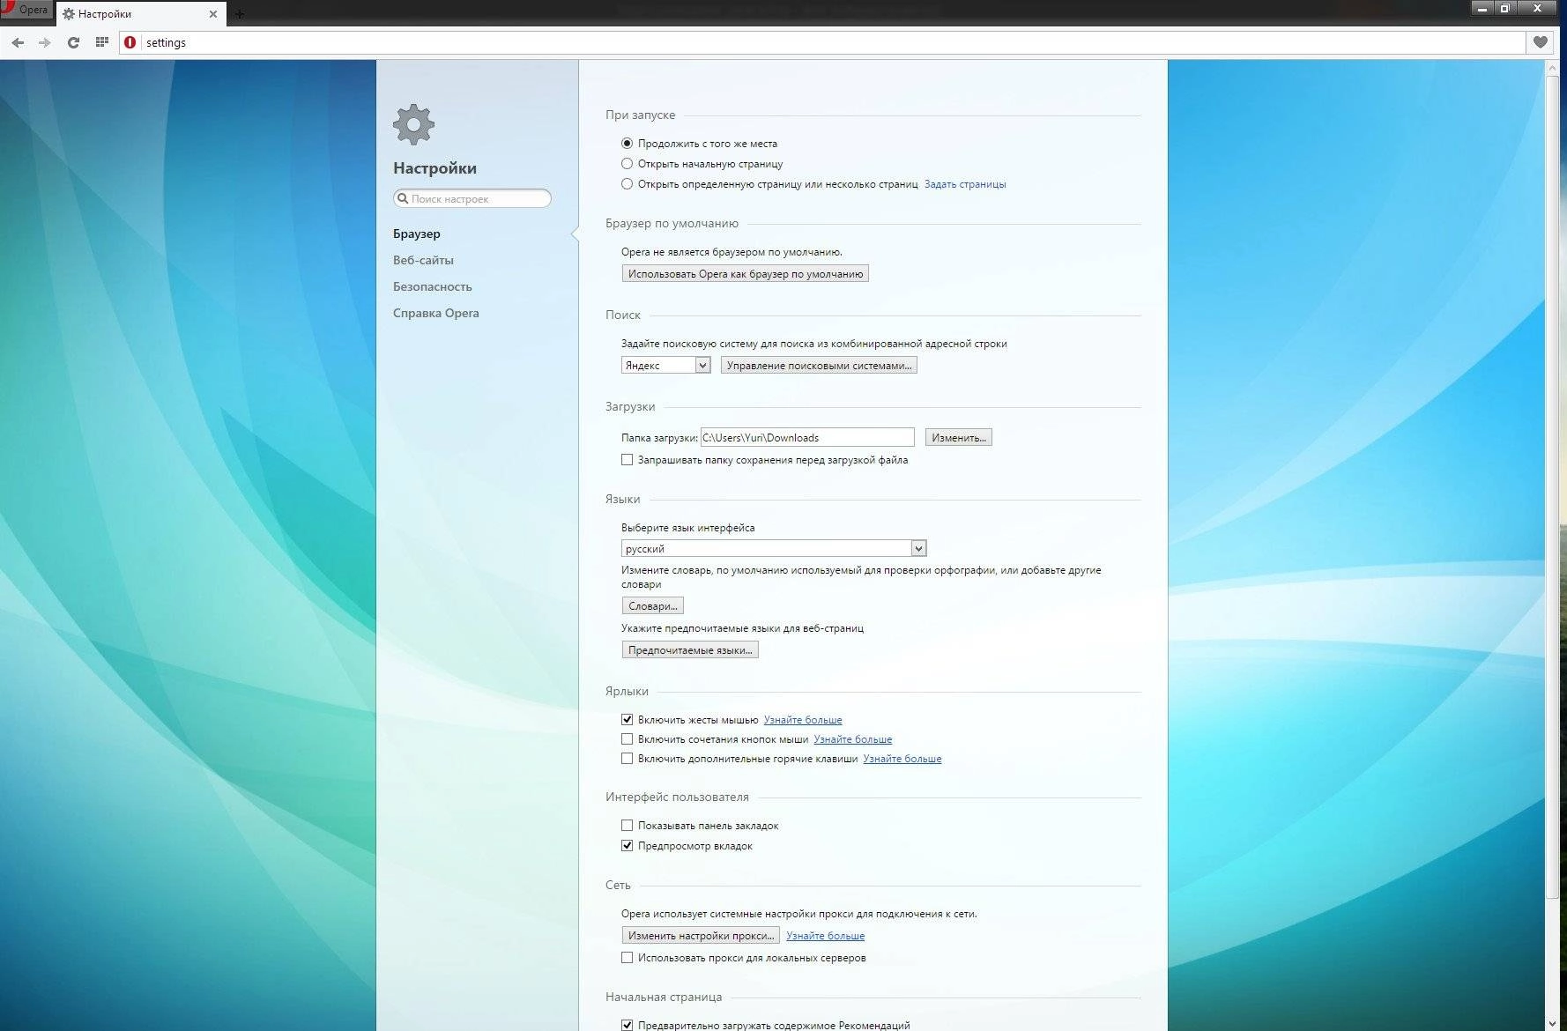This screenshot has height=1031, width=1567.
Task: Enable Включить дополнительные горячие клавиши
Action: [x=627, y=759]
